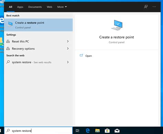Open Create a restore point best match
Image resolution: width=163 pixels, height=134 pixels.
[x=39, y=25]
